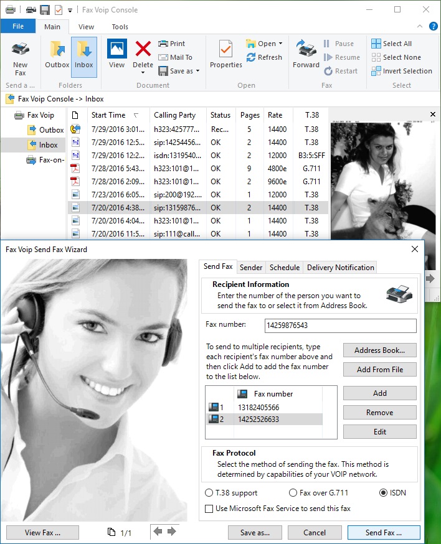Click the Add recipient button

coord(379,393)
